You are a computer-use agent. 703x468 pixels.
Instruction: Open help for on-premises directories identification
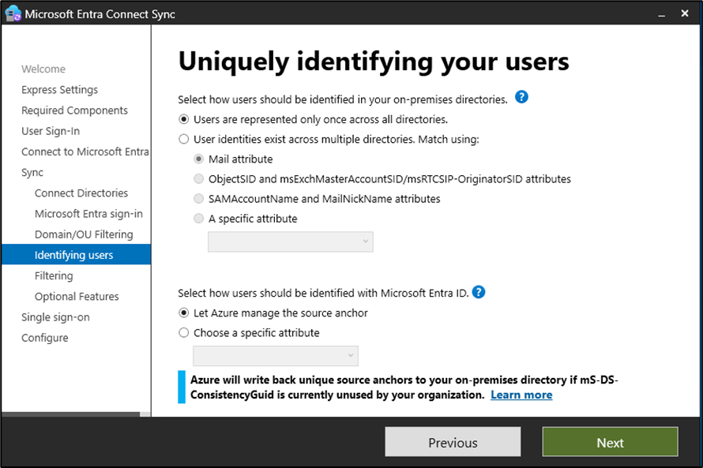tap(521, 98)
